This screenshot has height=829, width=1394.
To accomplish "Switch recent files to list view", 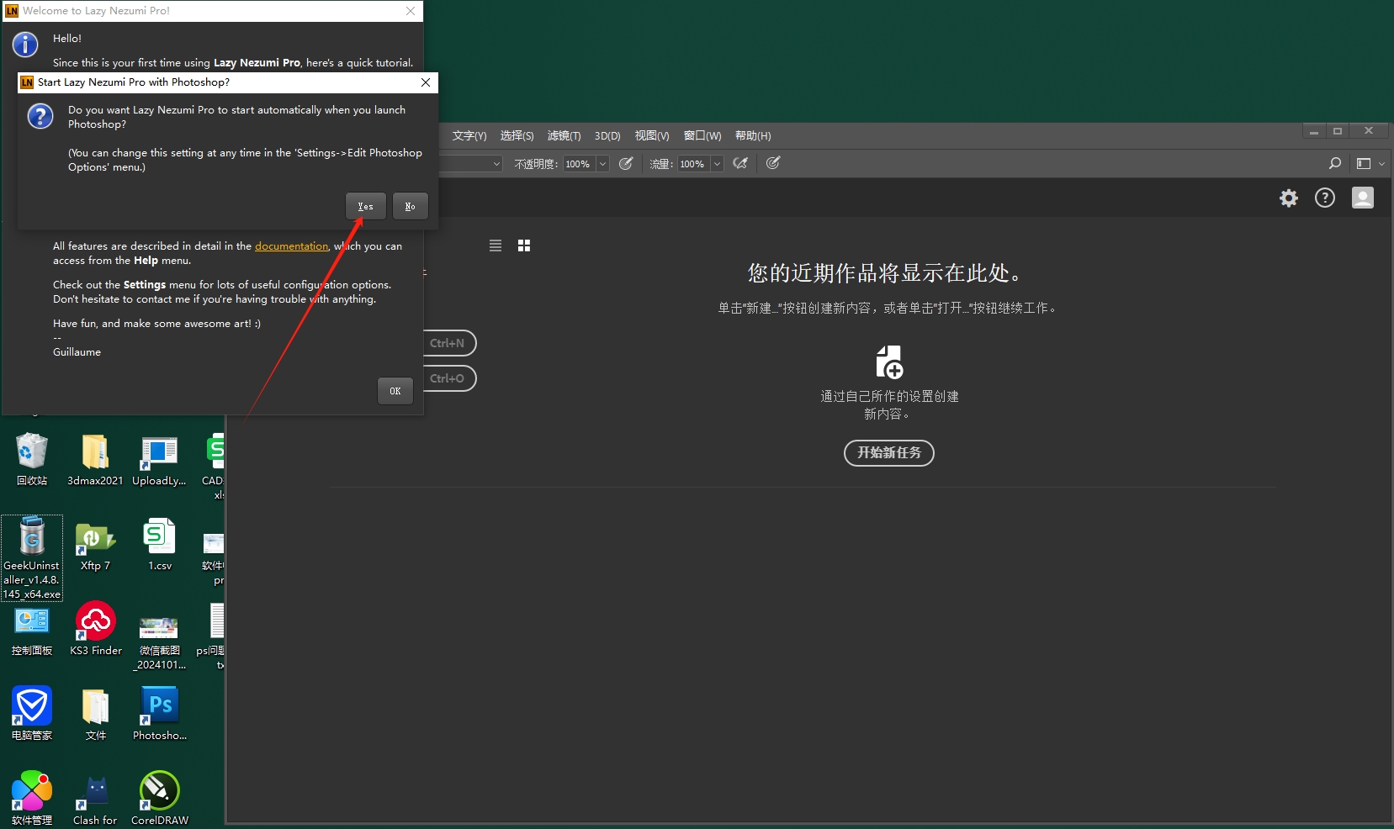I will click(x=496, y=246).
